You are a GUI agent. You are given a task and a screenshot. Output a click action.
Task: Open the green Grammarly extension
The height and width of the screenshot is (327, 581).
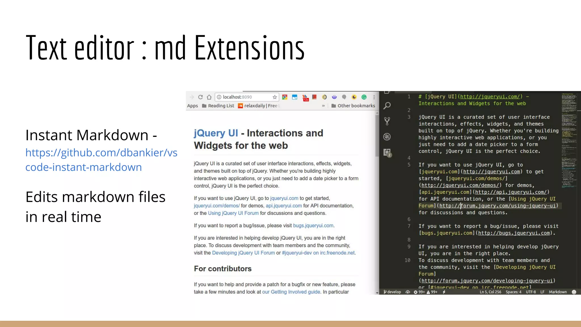pyautogui.click(x=364, y=97)
